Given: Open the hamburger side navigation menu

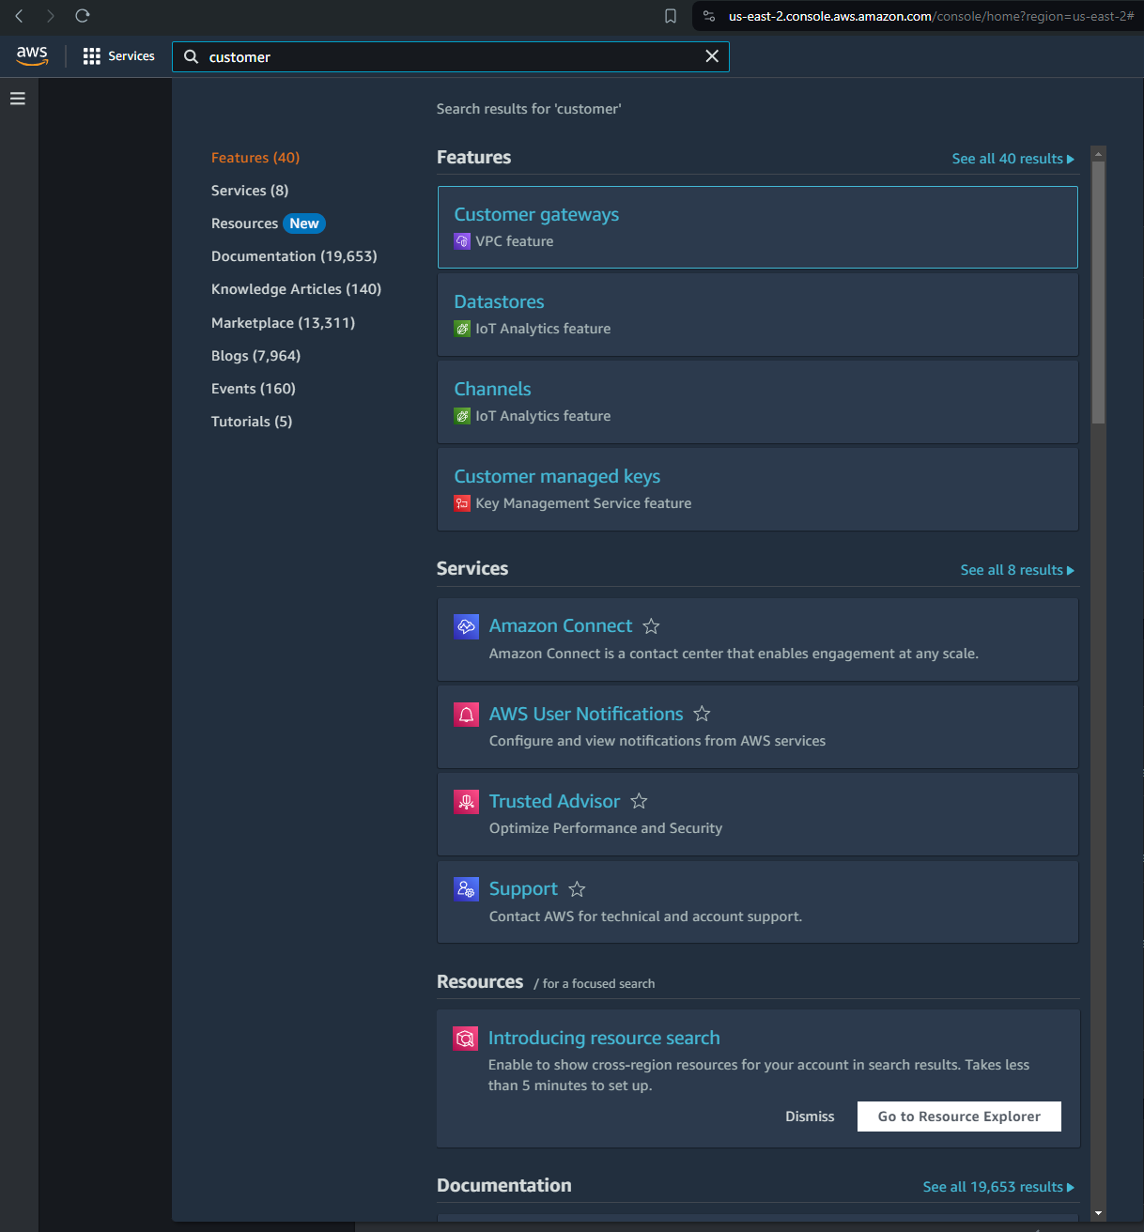Looking at the screenshot, I should click(17, 99).
